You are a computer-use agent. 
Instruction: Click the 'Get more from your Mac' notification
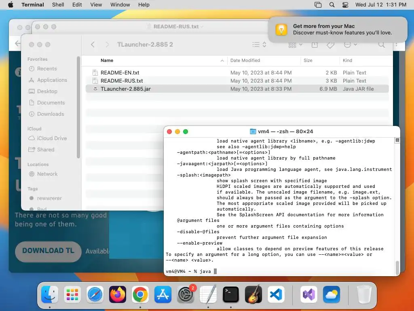(x=338, y=29)
